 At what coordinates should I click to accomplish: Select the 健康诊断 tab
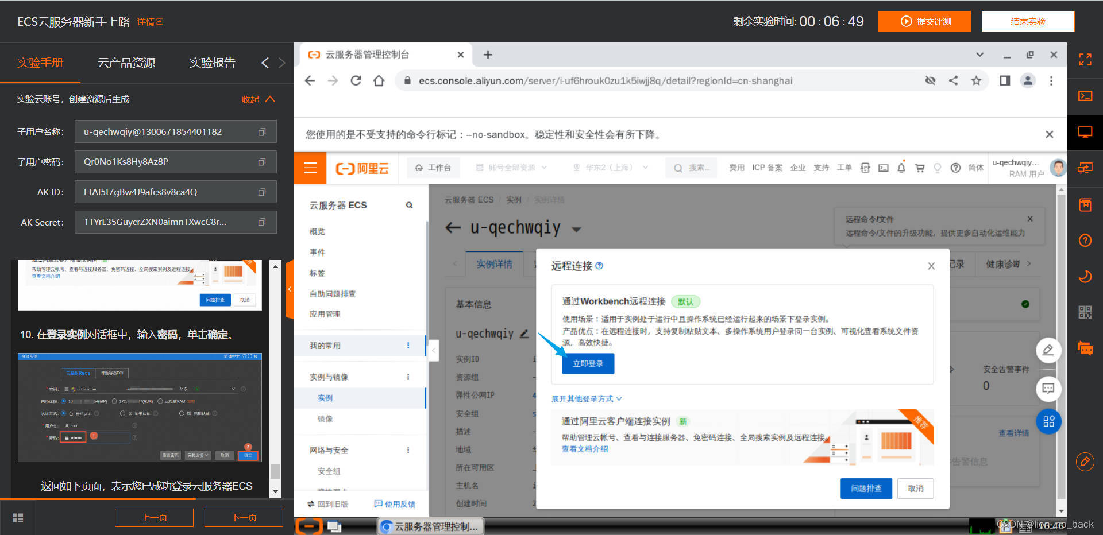[1002, 264]
